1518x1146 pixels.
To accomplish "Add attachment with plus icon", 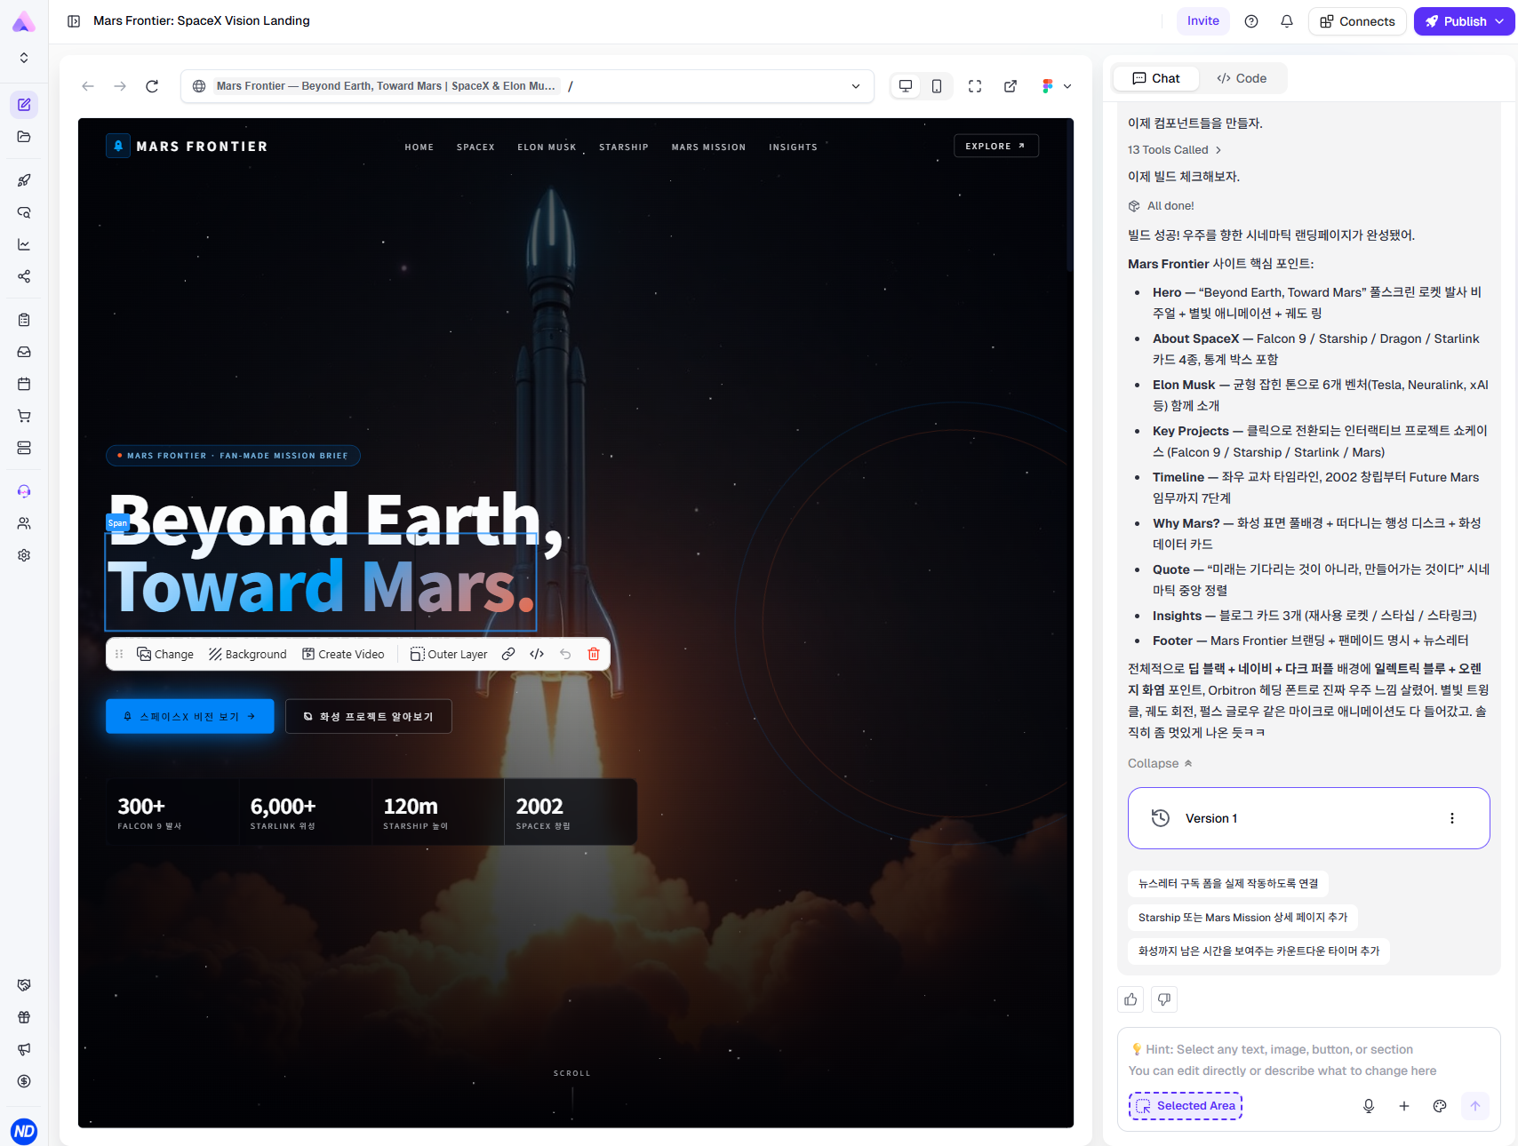I will (1404, 1106).
